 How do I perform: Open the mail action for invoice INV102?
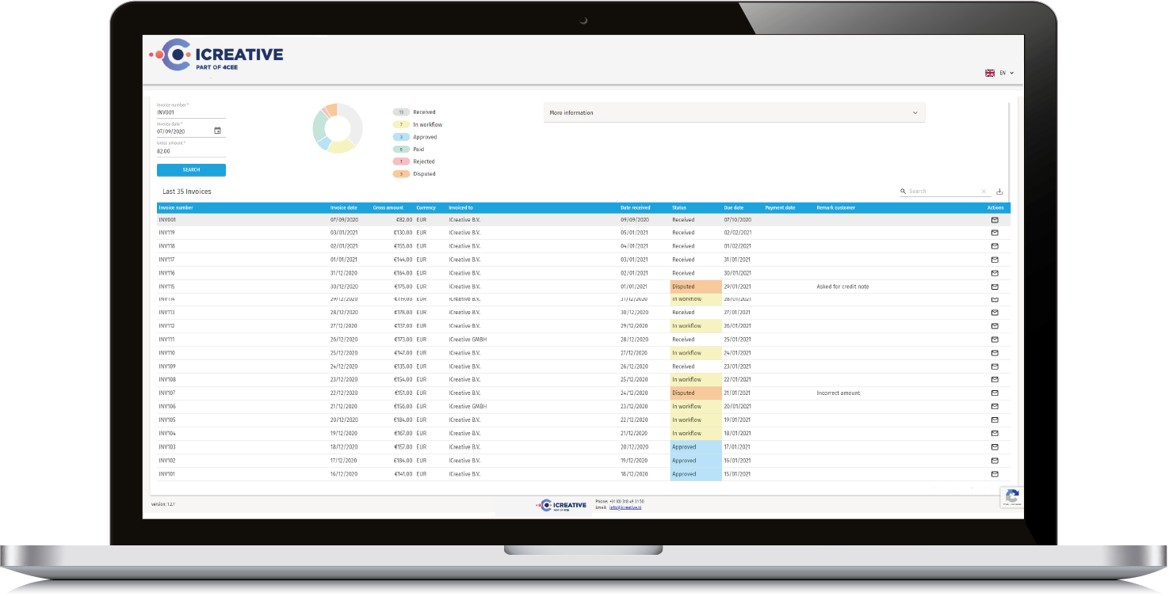995,461
